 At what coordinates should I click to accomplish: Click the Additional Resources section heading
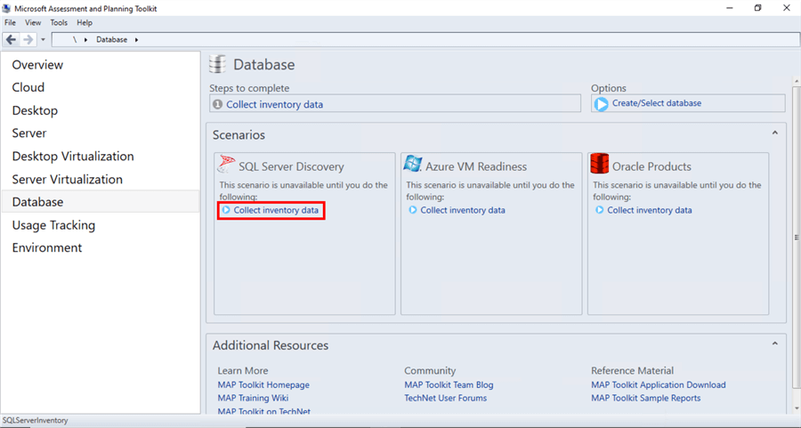point(271,345)
